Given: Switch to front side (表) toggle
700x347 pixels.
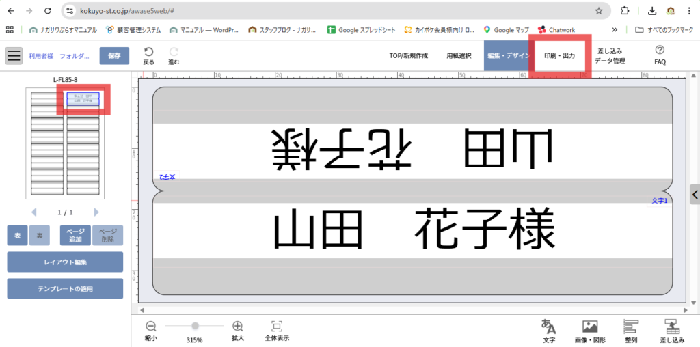Looking at the screenshot, I should [x=17, y=235].
